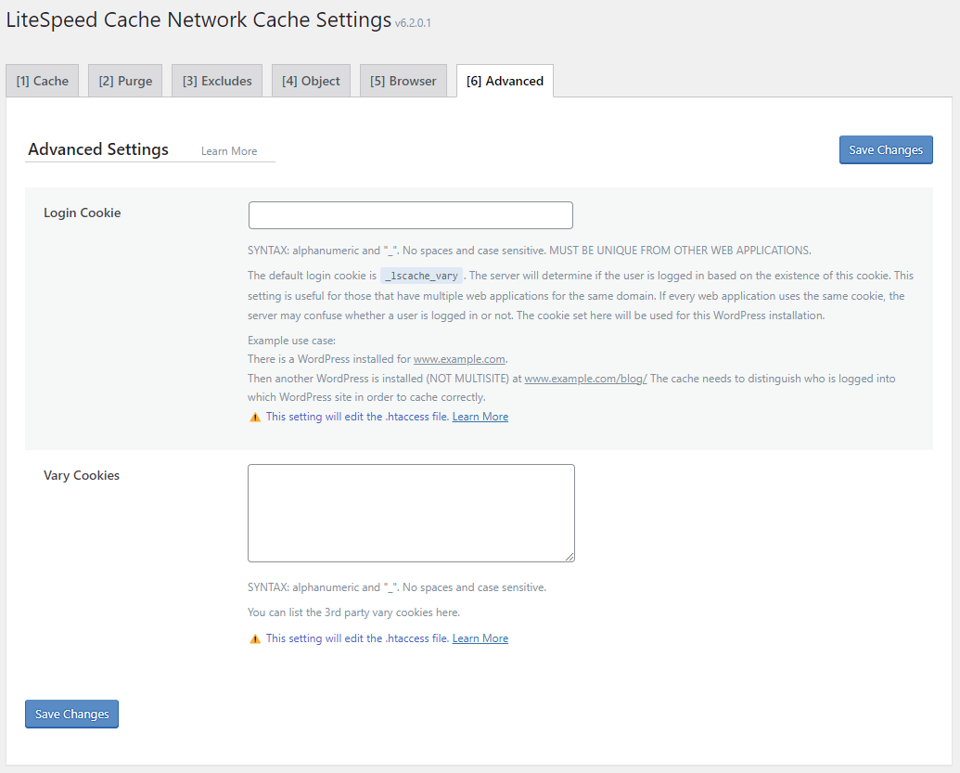Focus the Login Cookie input field

click(x=411, y=215)
